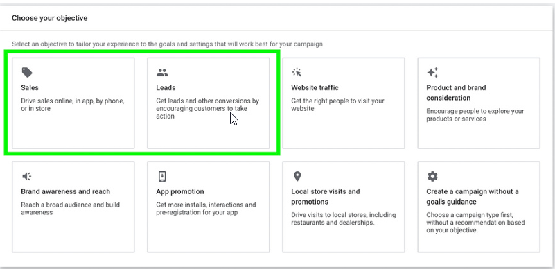The height and width of the screenshot is (269, 555).
Task: Select the App promotion objective card
Action: click(209, 207)
